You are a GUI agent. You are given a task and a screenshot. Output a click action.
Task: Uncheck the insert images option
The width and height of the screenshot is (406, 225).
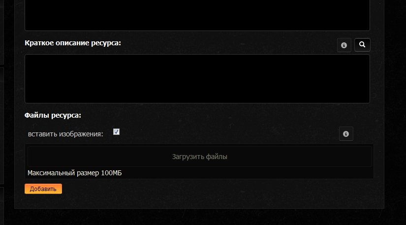(x=116, y=132)
